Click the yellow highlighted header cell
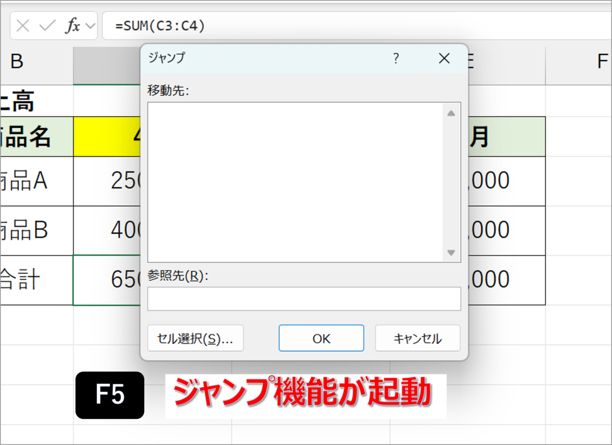The width and height of the screenshot is (612, 445). click(x=107, y=137)
